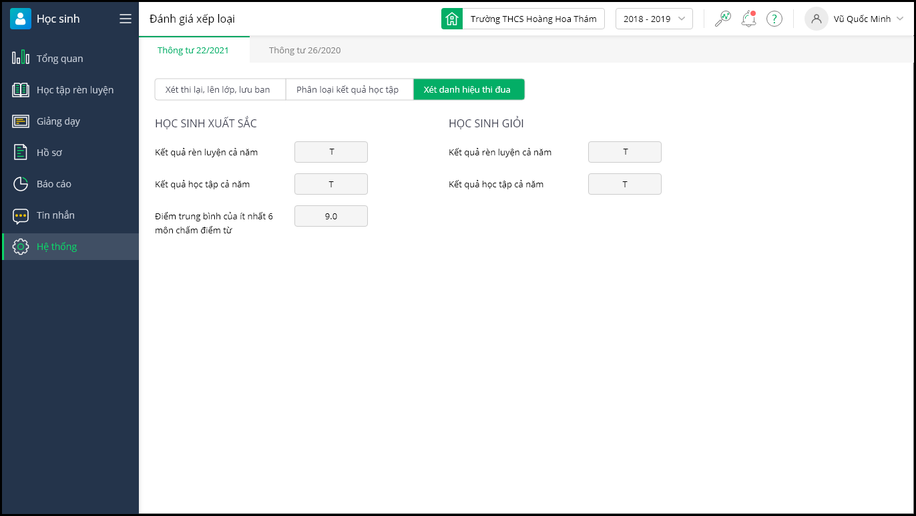Switch to the Thông tư 22/2021 tab

pos(194,50)
